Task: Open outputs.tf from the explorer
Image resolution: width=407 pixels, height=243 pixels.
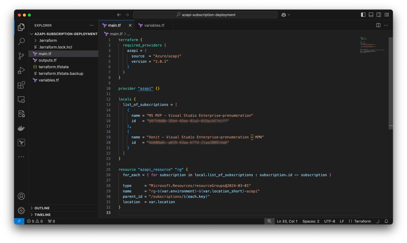Action: [x=47, y=60]
